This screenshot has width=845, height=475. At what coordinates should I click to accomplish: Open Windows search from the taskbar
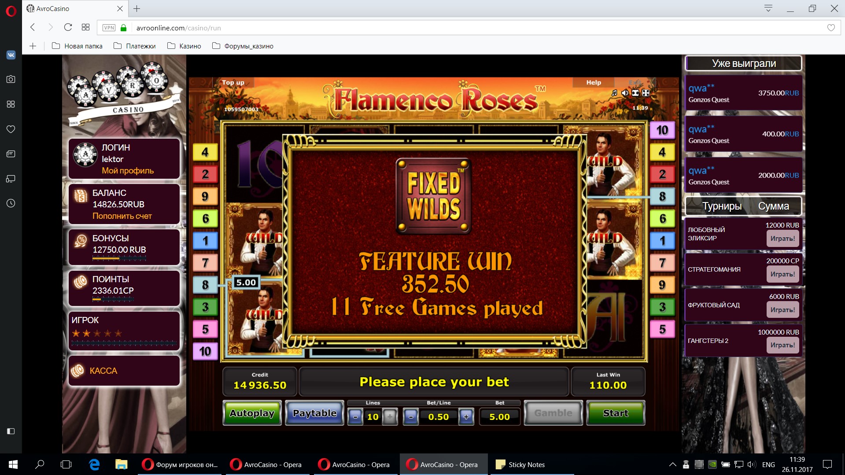click(40, 464)
